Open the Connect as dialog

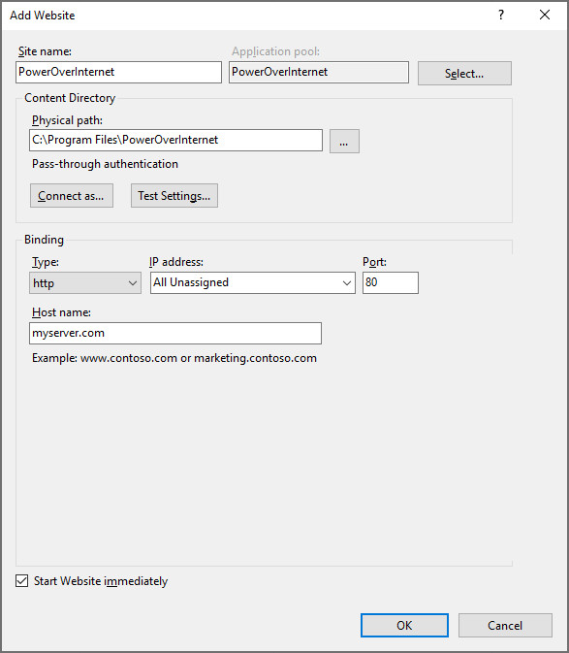72,195
